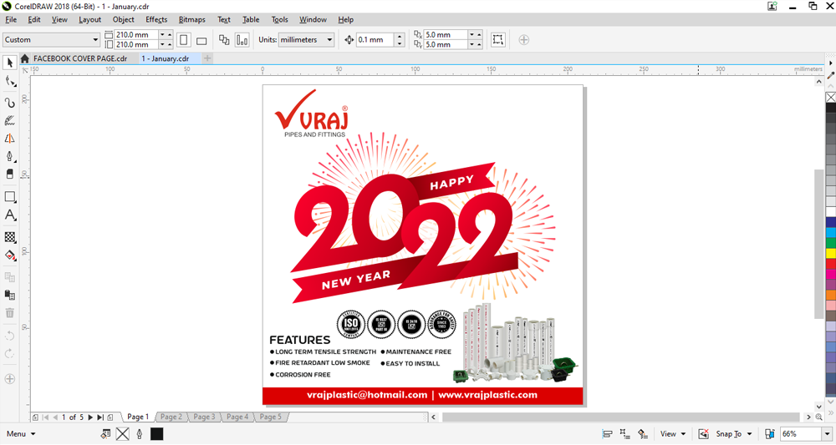Image resolution: width=836 pixels, height=445 pixels.
Task: Select the Pick tool
Action: tap(9, 63)
